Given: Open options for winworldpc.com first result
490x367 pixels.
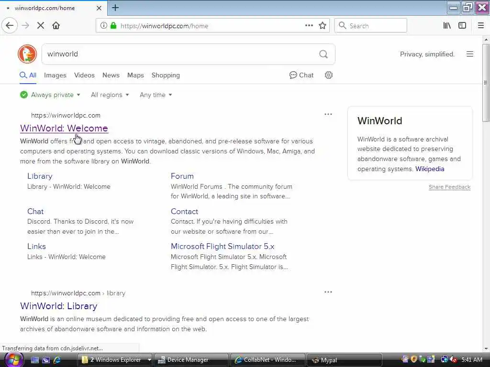Looking at the screenshot, I should (x=328, y=114).
